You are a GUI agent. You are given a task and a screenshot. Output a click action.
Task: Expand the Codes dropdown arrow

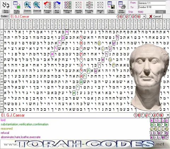144,17
